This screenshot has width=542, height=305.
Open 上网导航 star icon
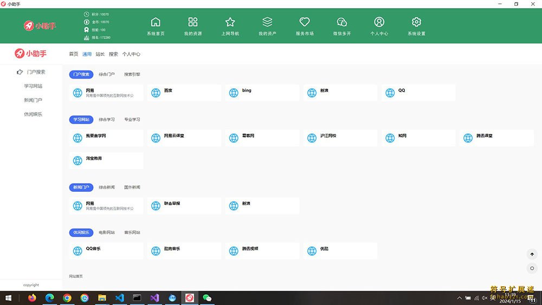230,22
